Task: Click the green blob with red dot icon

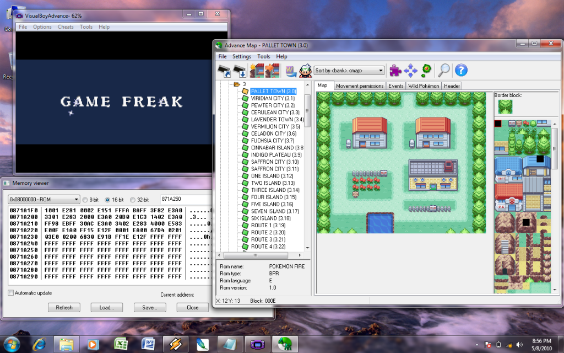Action: [x=426, y=71]
